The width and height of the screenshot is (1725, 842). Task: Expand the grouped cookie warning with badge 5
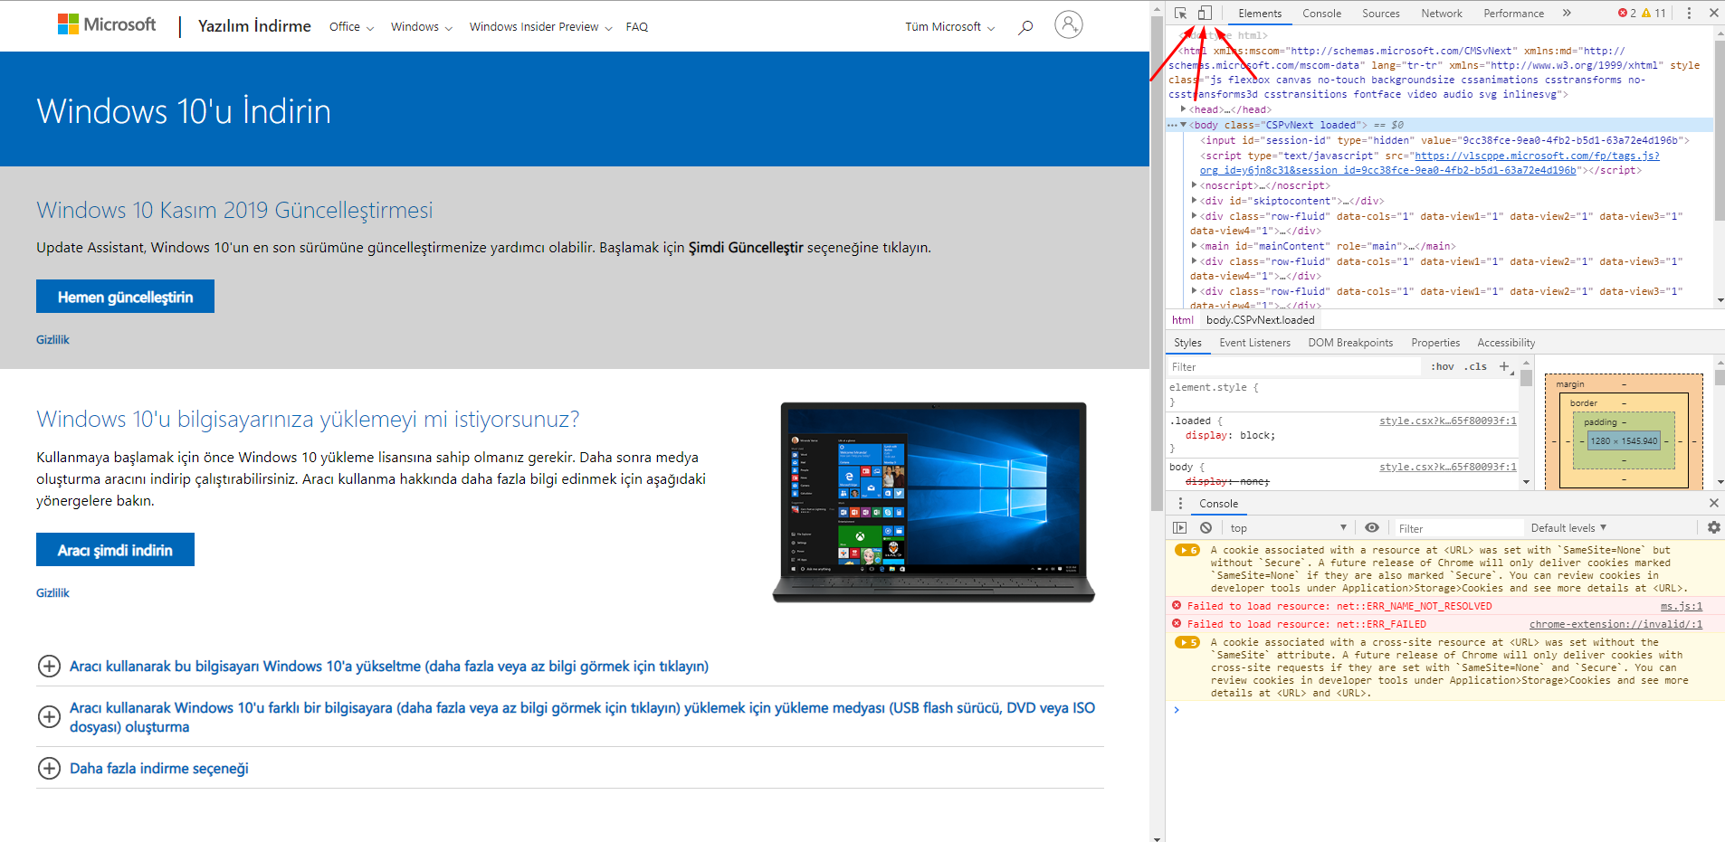pos(1187,642)
